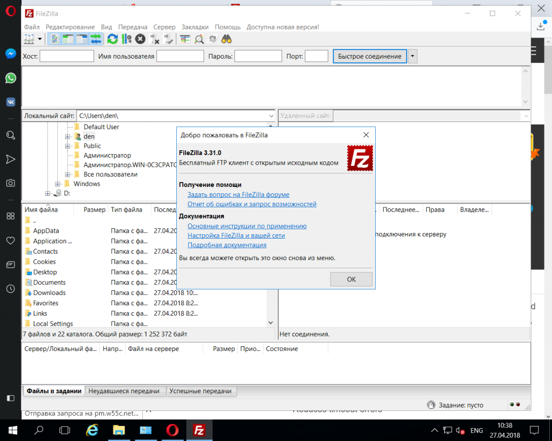Focus the Хост input field
The image size is (552, 441).
[x=67, y=56]
